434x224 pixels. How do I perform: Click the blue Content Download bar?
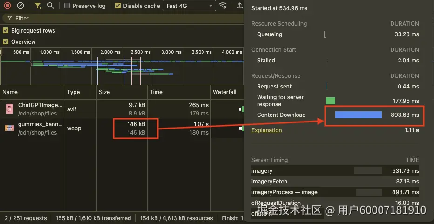tap(359, 115)
